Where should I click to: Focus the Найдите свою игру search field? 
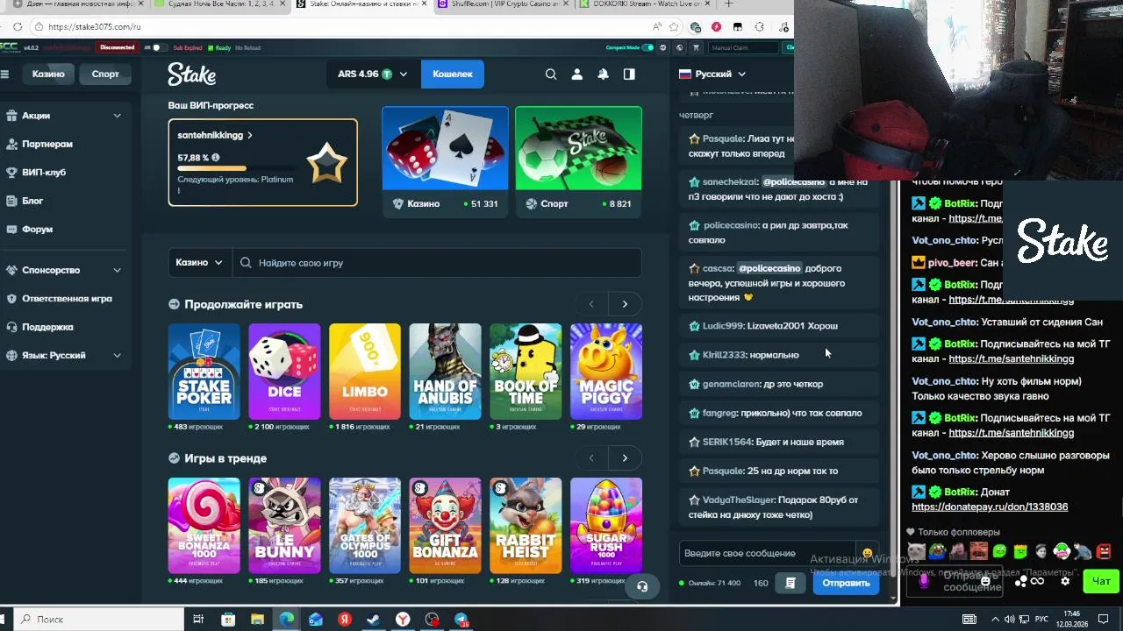pyautogui.click(x=436, y=262)
